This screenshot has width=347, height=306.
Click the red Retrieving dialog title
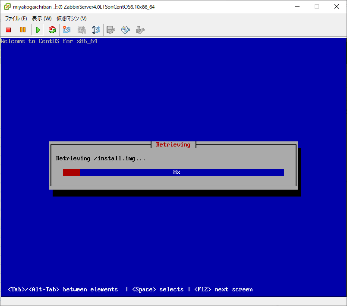click(173, 144)
